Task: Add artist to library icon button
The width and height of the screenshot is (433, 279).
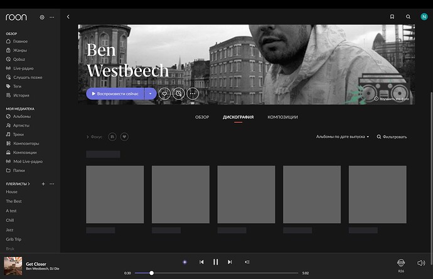Action: 179,94
